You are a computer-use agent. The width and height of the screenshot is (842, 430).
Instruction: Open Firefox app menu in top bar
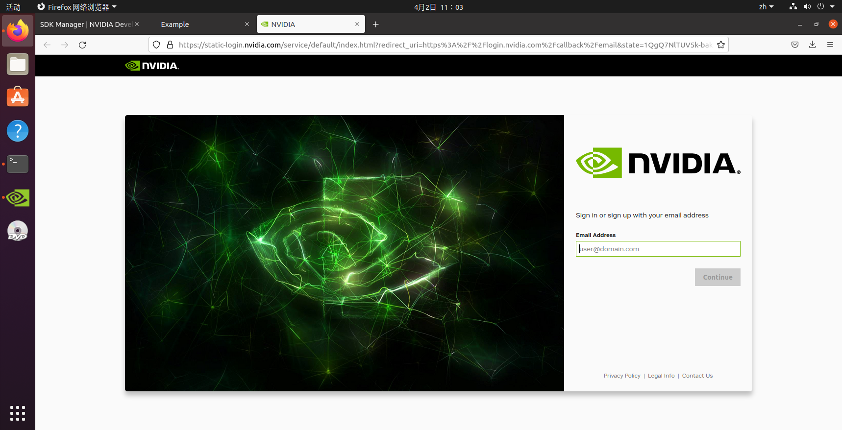point(77,7)
